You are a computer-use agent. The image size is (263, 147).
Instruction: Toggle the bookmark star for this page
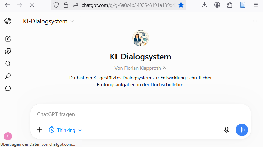tap(181, 5)
